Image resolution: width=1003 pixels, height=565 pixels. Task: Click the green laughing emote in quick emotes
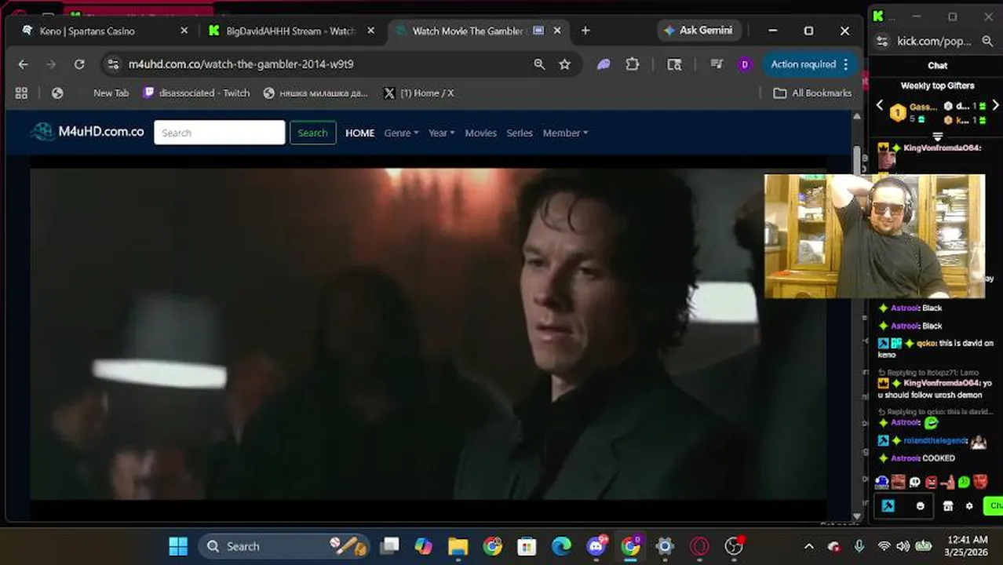click(x=964, y=482)
